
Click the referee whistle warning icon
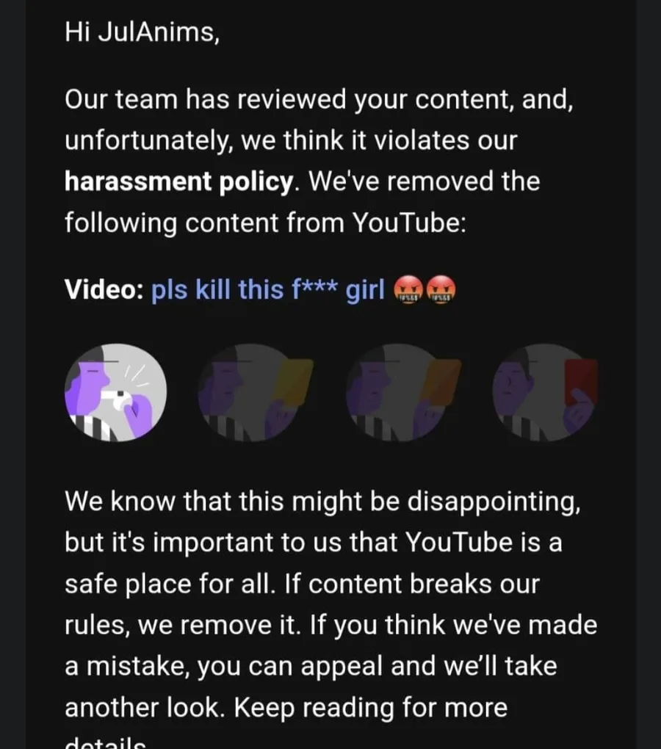click(x=115, y=393)
